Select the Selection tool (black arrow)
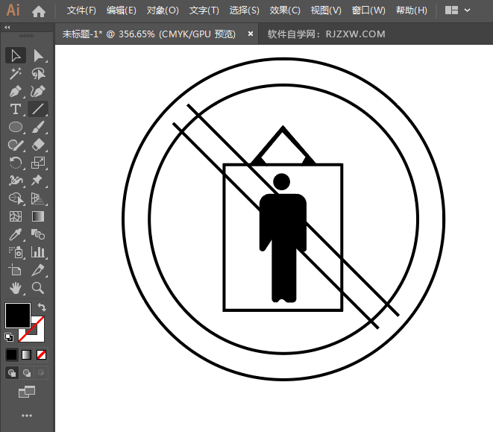Viewport: 493px width, 432px height. click(x=16, y=55)
